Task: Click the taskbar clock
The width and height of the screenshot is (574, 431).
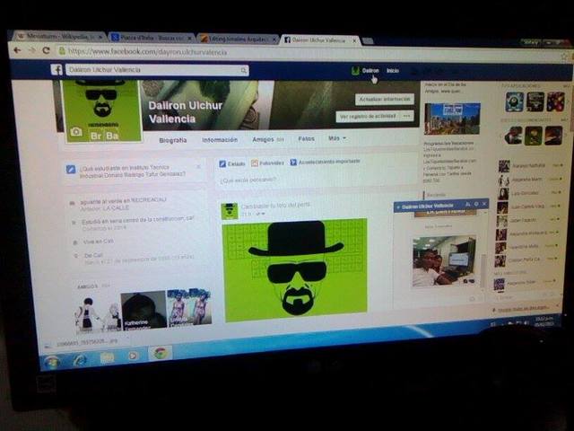Action: coord(546,321)
